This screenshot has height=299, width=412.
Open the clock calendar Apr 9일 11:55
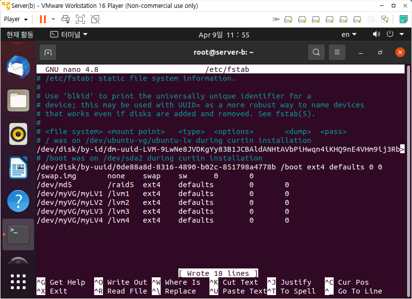click(224, 34)
